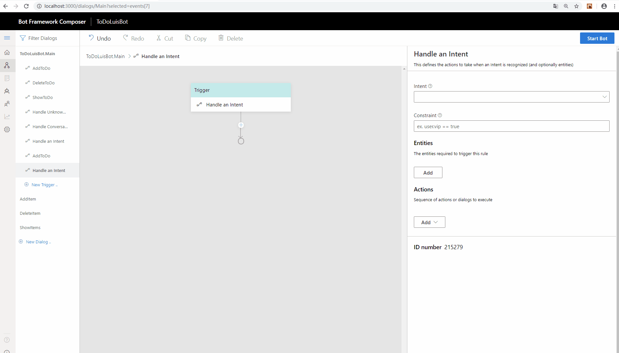Click the Constraint help icon
Screen dimensions: 619x353
tap(440, 115)
